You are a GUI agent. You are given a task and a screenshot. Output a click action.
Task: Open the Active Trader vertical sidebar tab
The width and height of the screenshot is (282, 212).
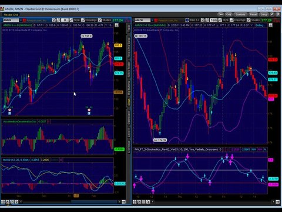tap(129, 69)
